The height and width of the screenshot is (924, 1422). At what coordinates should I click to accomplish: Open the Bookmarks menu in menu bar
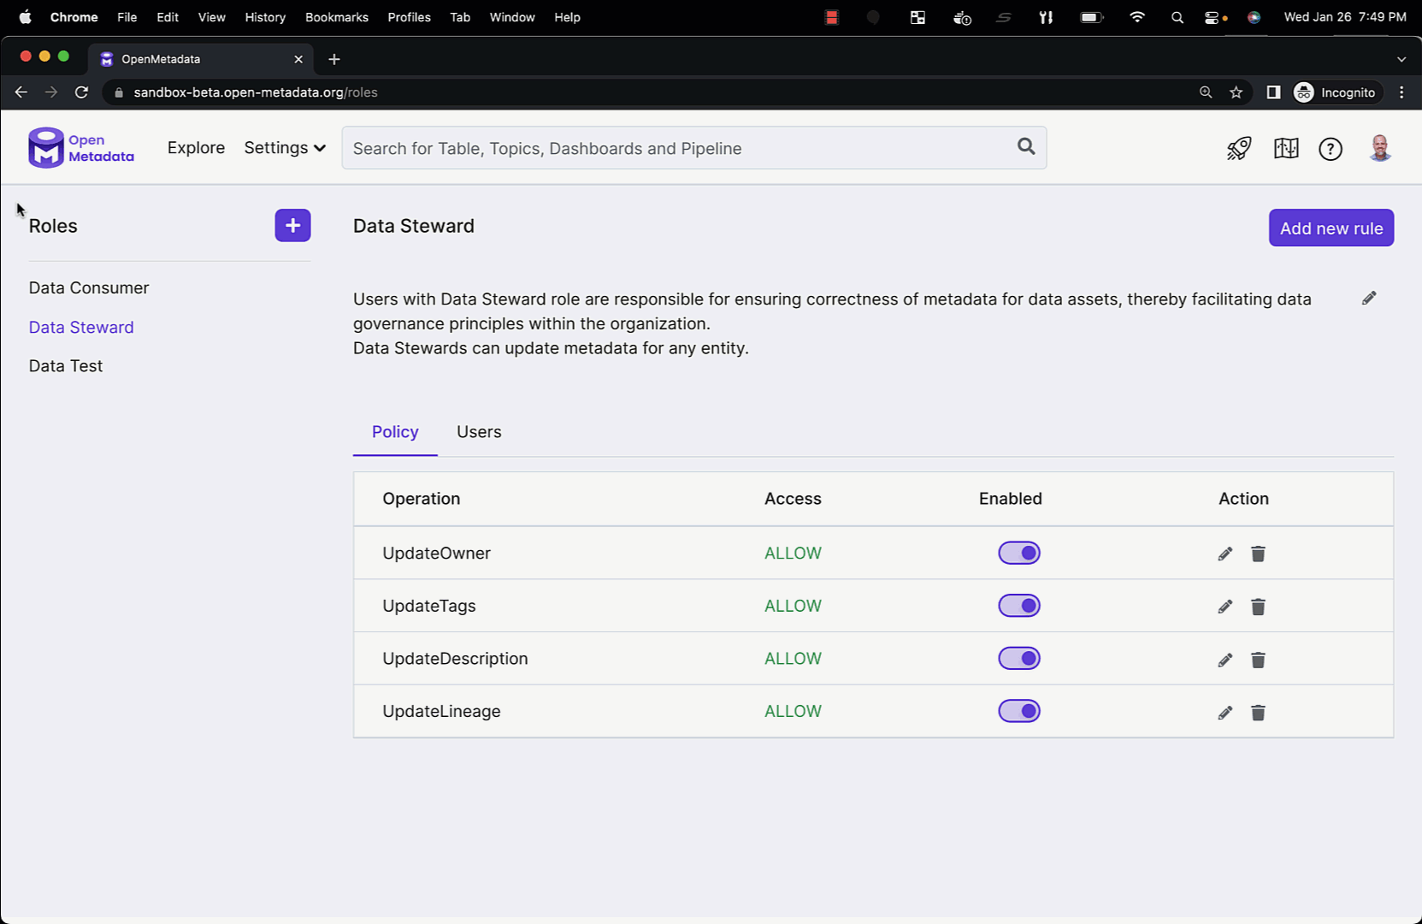click(336, 17)
